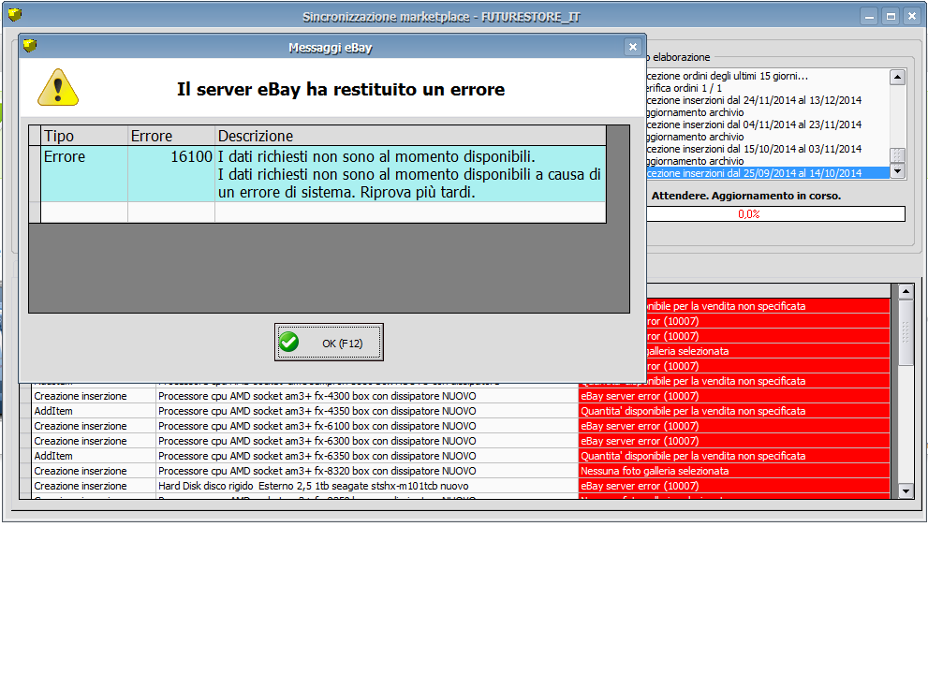Click the 0,0% progress bar

click(x=775, y=214)
